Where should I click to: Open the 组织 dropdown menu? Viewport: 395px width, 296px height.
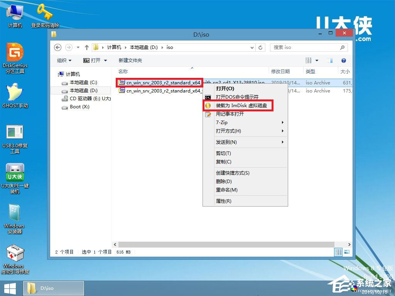tap(64, 61)
